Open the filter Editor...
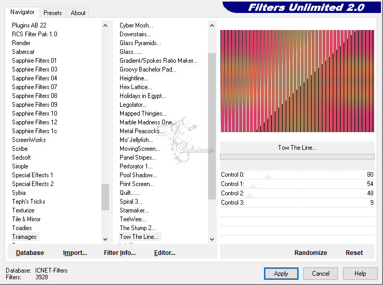Image resolution: width=383 pixels, height=285 pixels. point(165,253)
